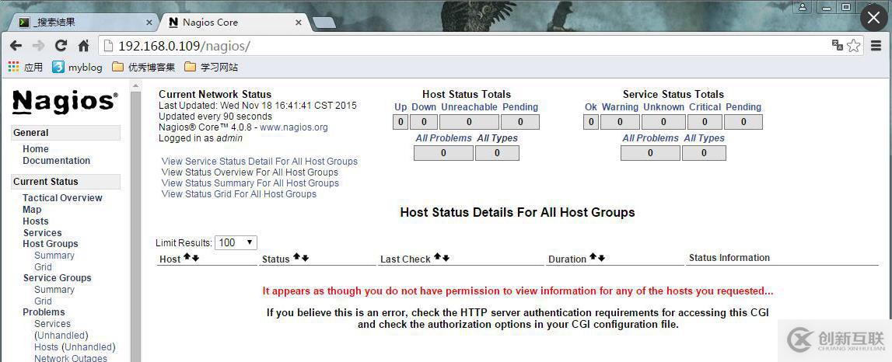This screenshot has height=362, width=892.
Task: Open Grid under Host Groups
Action: tap(43, 267)
